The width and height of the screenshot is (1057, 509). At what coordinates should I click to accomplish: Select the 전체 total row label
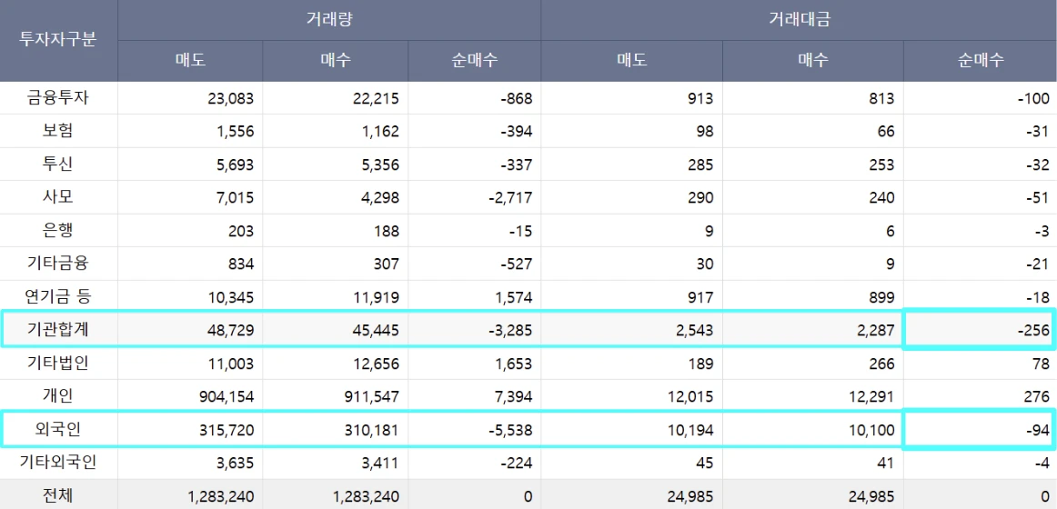click(58, 495)
